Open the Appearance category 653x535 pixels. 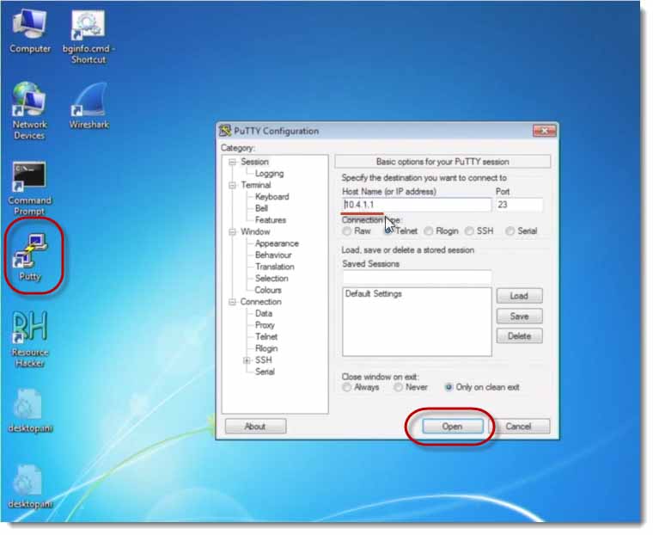coord(277,243)
